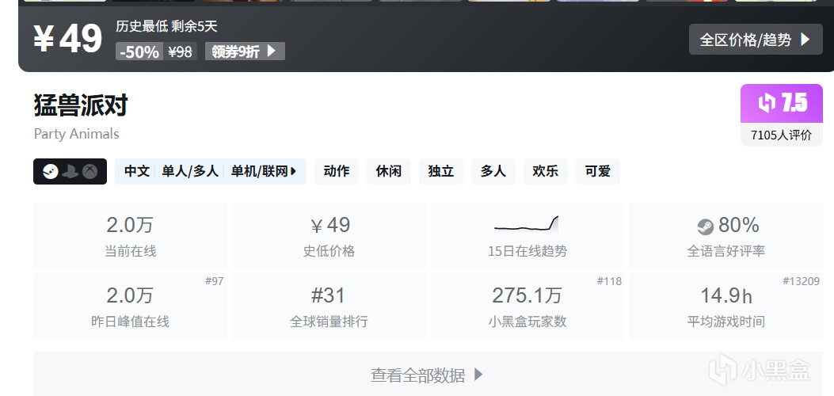Claim the 领券9折 coupon
834x396 pixels.
pyautogui.click(x=245, y=51)
